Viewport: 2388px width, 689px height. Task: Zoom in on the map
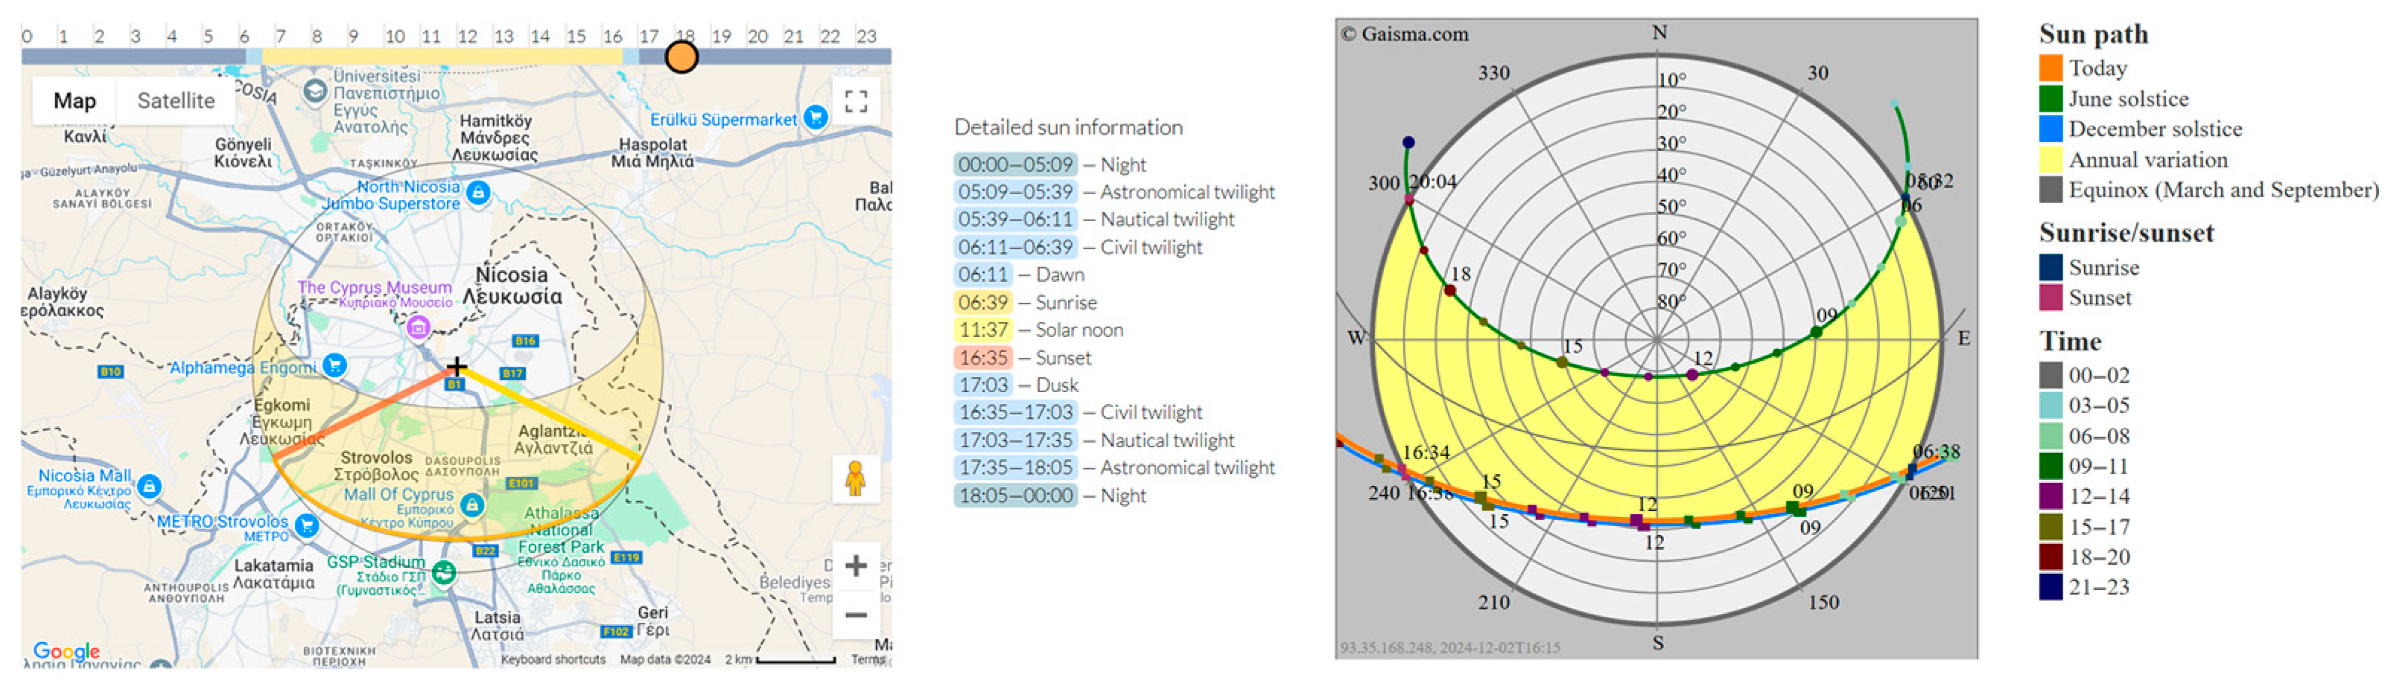click(x=856, y=565)
